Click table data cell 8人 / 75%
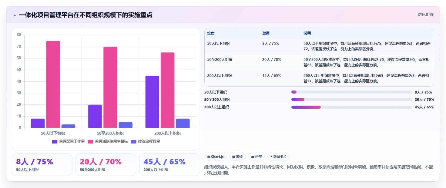 (x=271, y=44)
